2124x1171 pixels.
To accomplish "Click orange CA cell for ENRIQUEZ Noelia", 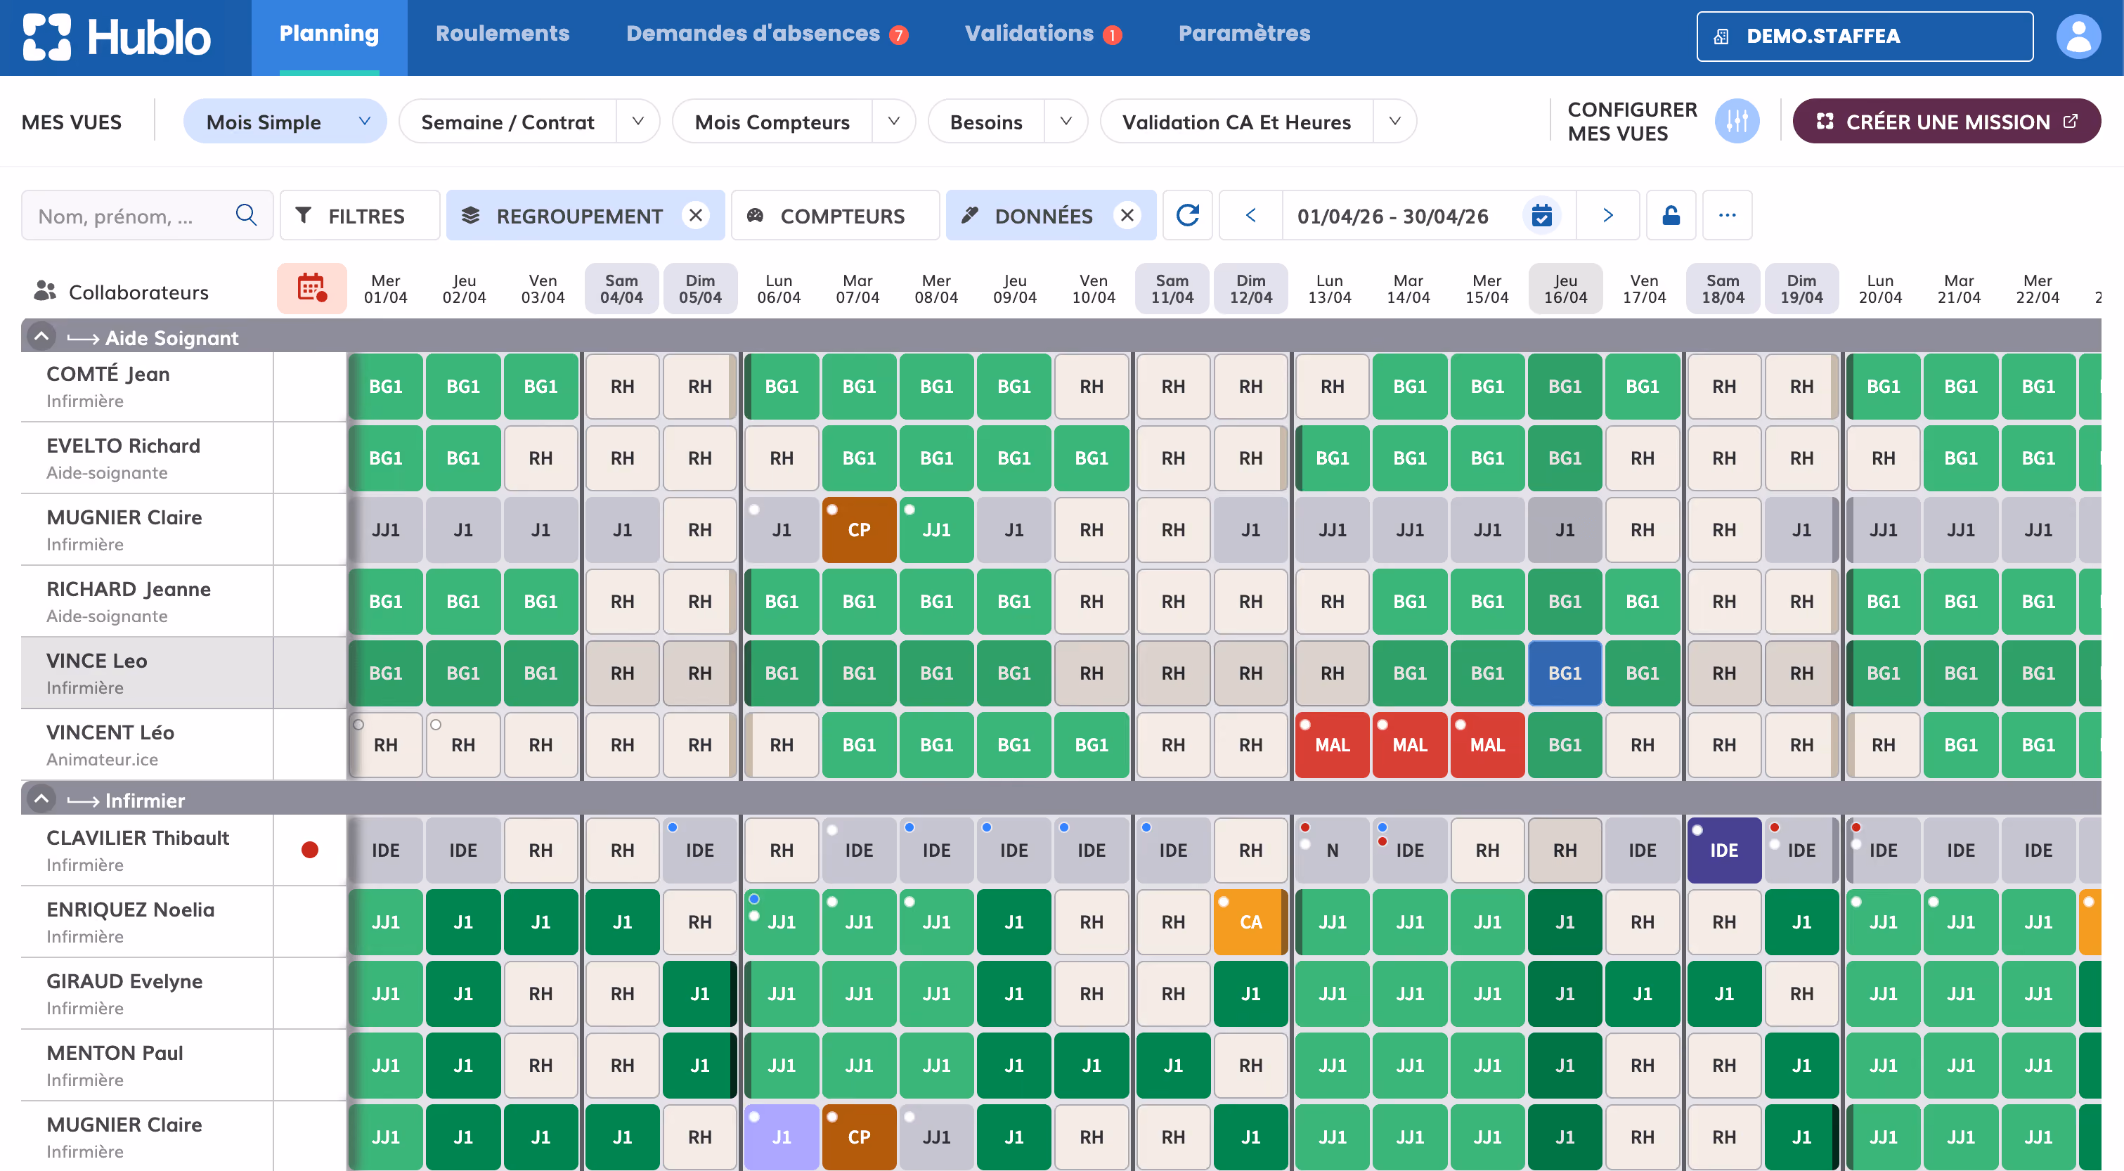I will [x=1250, y=922].
